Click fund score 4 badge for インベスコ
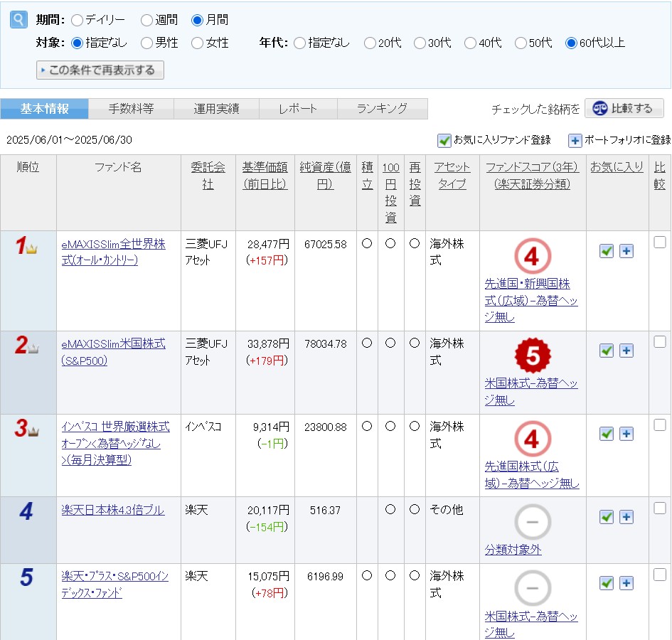The image size is (672, 640). tap(533, 439)
